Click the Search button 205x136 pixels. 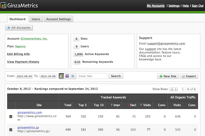[116, 76]
